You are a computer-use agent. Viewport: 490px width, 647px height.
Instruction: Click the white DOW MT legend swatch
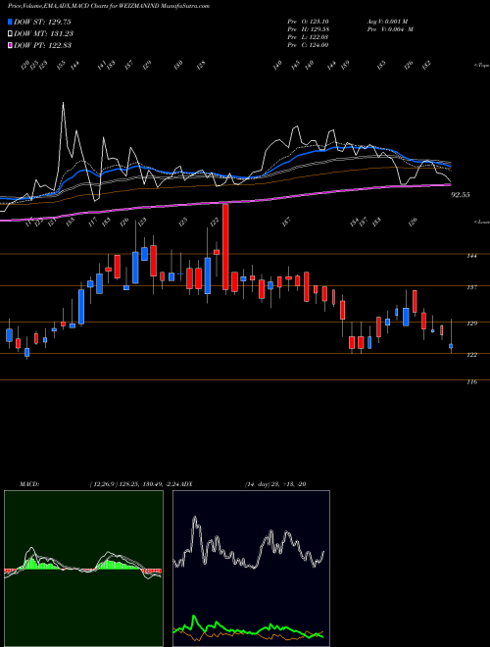coord(11,34)
